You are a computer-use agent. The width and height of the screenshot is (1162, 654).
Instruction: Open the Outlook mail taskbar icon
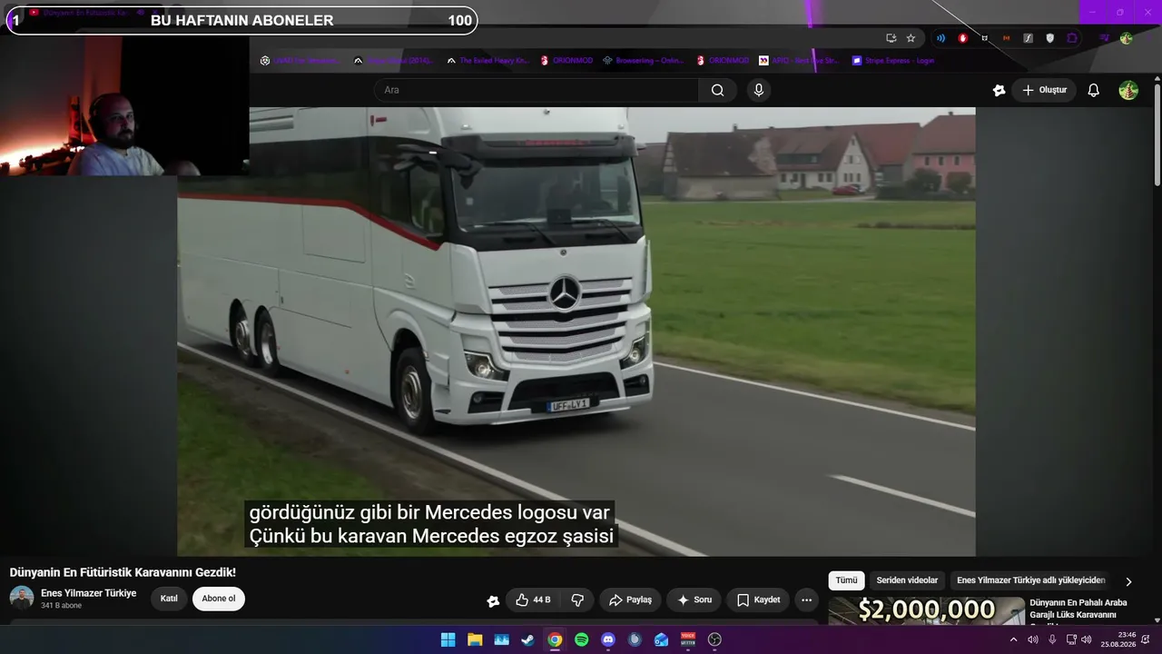(661, 639)
